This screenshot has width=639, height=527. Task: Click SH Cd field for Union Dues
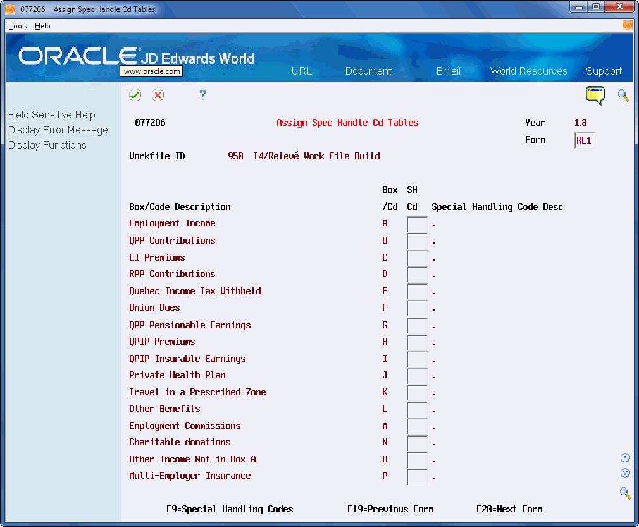click(418, 309)
